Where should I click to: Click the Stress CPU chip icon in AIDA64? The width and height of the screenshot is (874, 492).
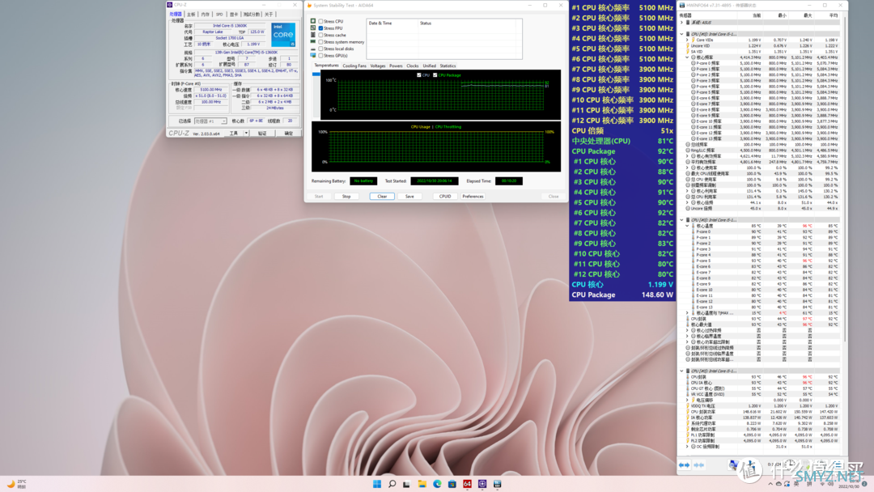coord(313,21)
